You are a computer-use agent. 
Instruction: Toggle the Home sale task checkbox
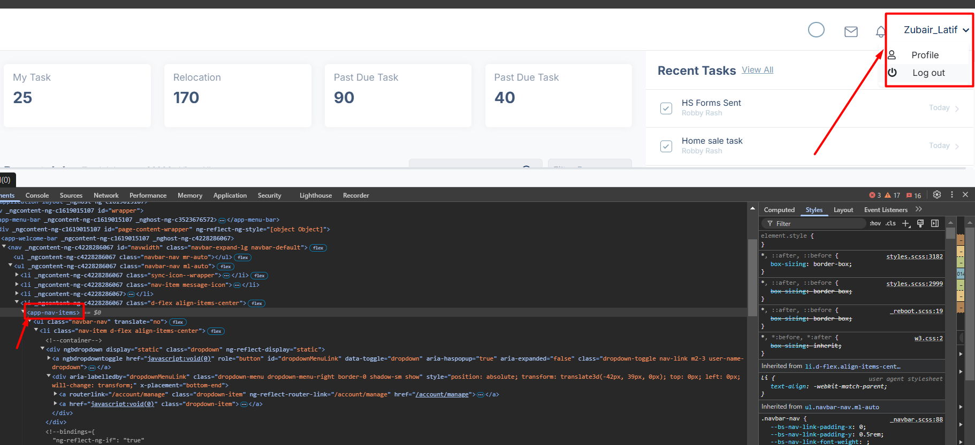(x=666, y=146)
